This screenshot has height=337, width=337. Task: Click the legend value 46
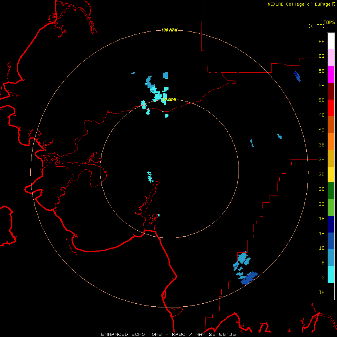coord(322,115)
